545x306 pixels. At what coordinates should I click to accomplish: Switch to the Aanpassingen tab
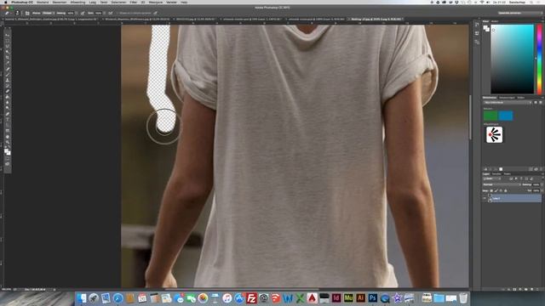point(507,98)
